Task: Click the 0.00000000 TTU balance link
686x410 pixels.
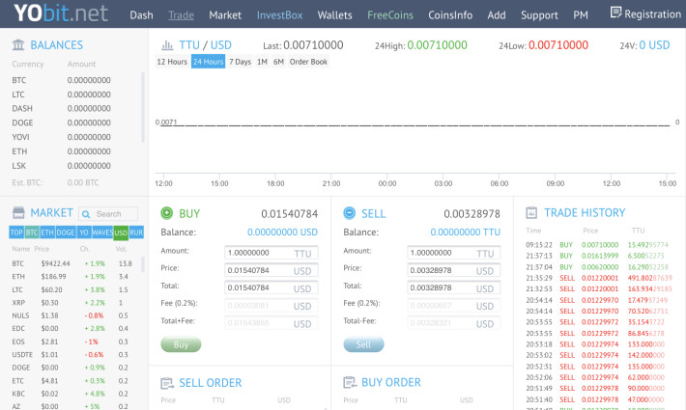Action: click(465, 232)
